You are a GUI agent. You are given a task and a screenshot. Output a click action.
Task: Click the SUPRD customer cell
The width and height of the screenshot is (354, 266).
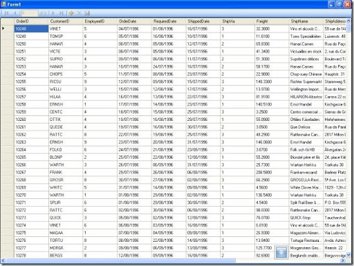tap(66, 59)
